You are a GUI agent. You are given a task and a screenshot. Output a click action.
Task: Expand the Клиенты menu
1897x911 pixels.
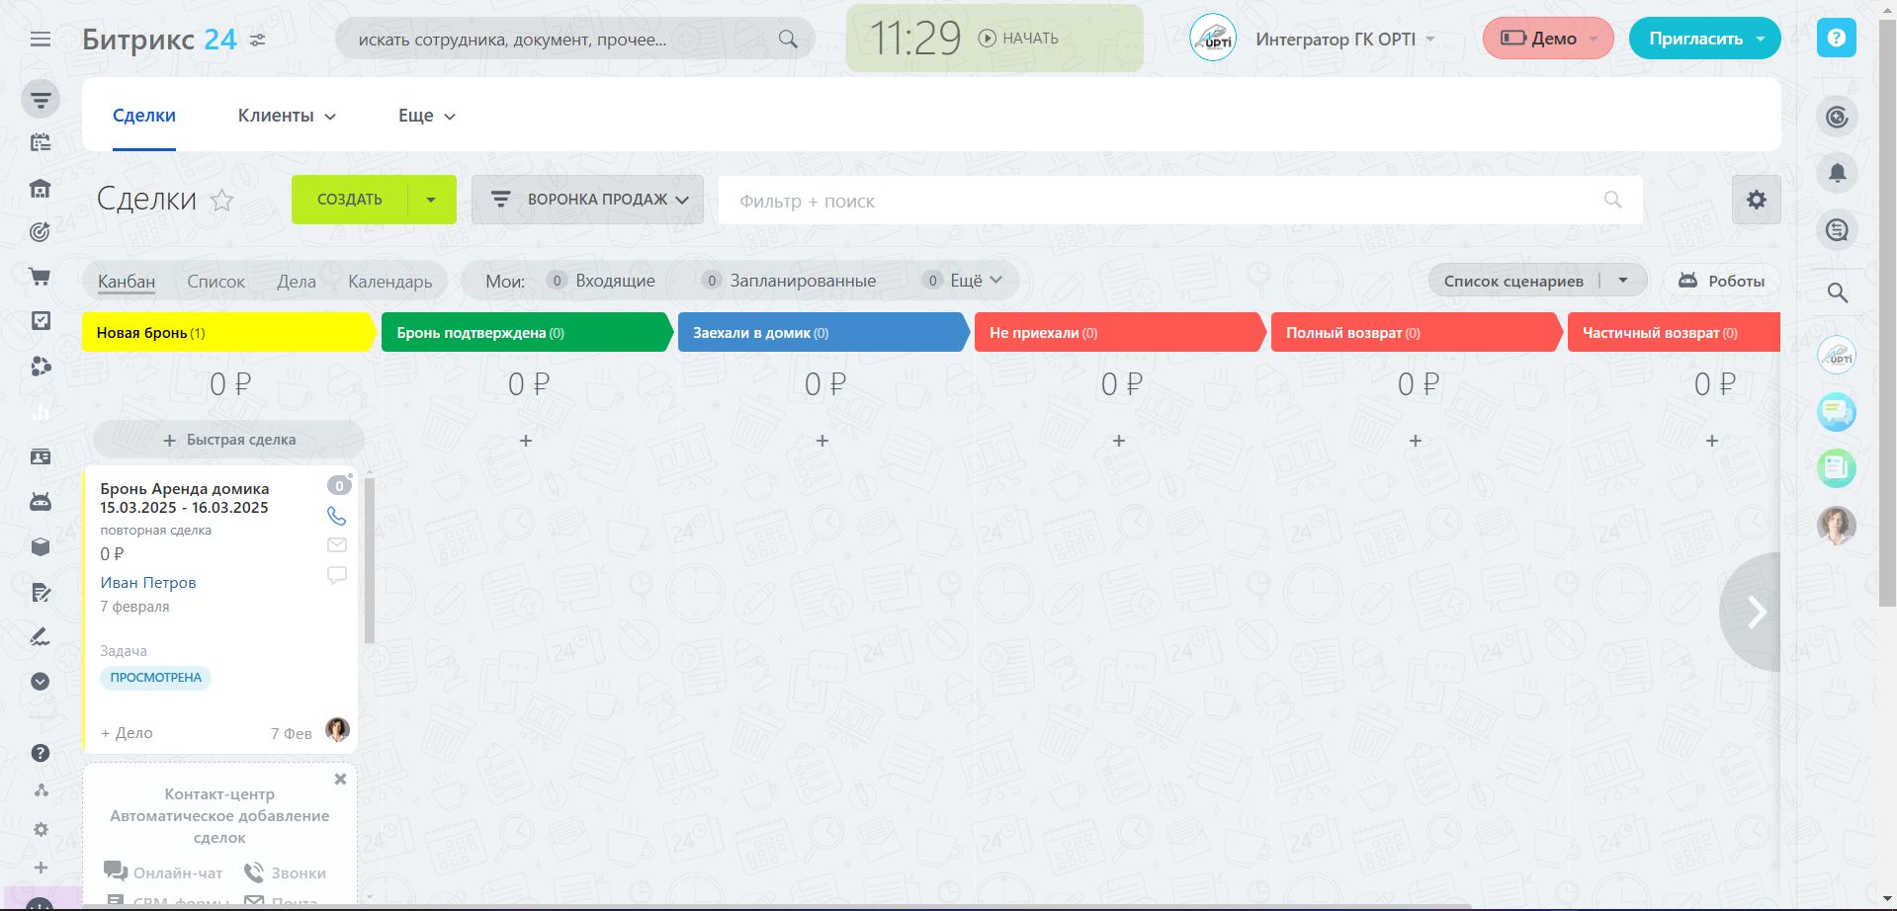point(287,116)
